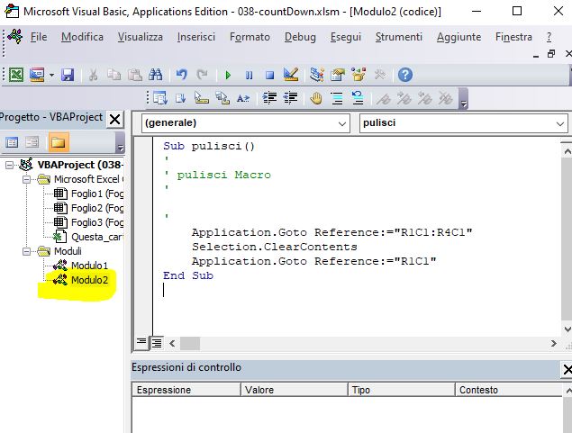Save the workbook with floppy icon
Viewport: 572px width, 433px height.
pos(68,75)
